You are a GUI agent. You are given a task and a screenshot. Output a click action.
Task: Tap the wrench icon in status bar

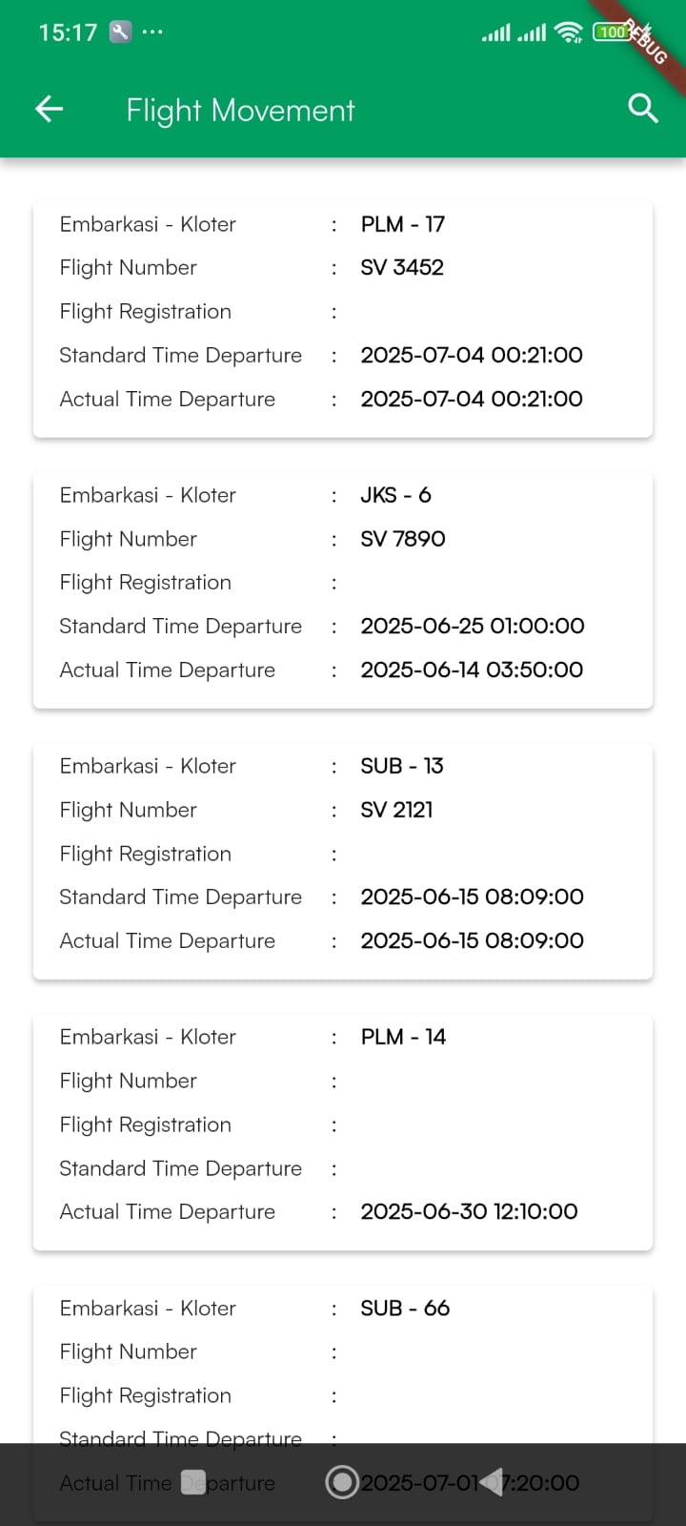pyautogui.click(x=120, y=31)
